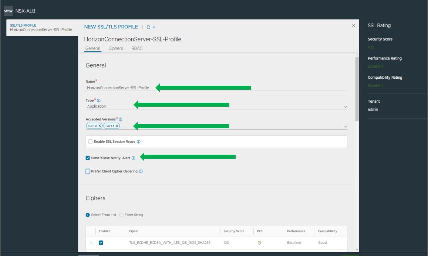Viewport: 428px width, 256px height.
Task: Check Prefer Client Cipher Ordering
Action: point(88,171)
